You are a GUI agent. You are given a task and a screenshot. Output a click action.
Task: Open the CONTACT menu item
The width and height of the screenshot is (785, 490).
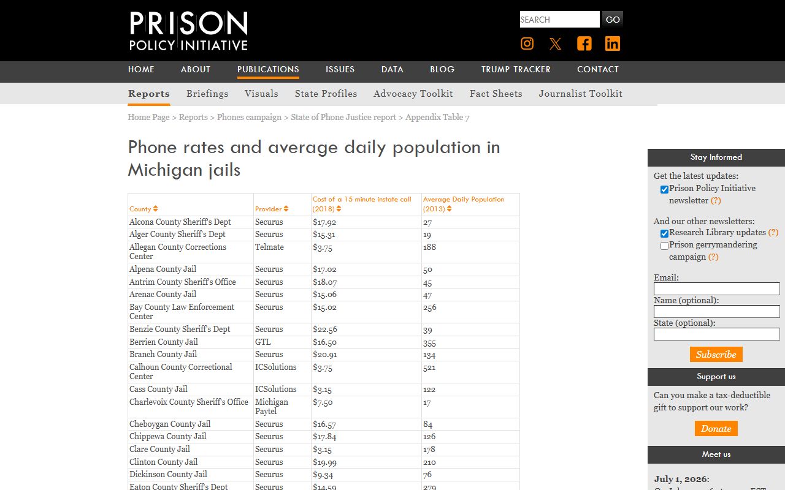(x=598, y=70)
